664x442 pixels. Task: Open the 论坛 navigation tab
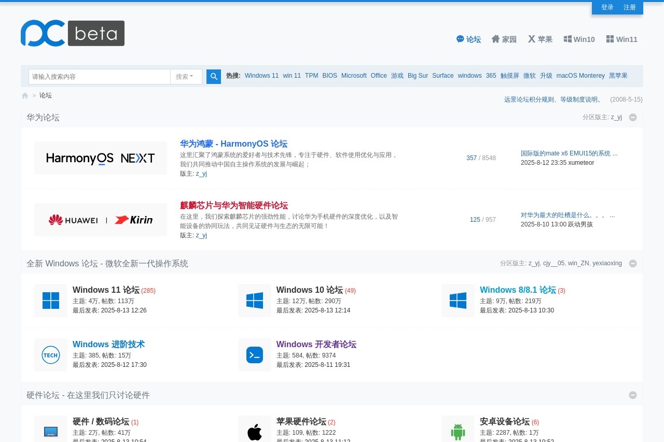pos(468,39)
